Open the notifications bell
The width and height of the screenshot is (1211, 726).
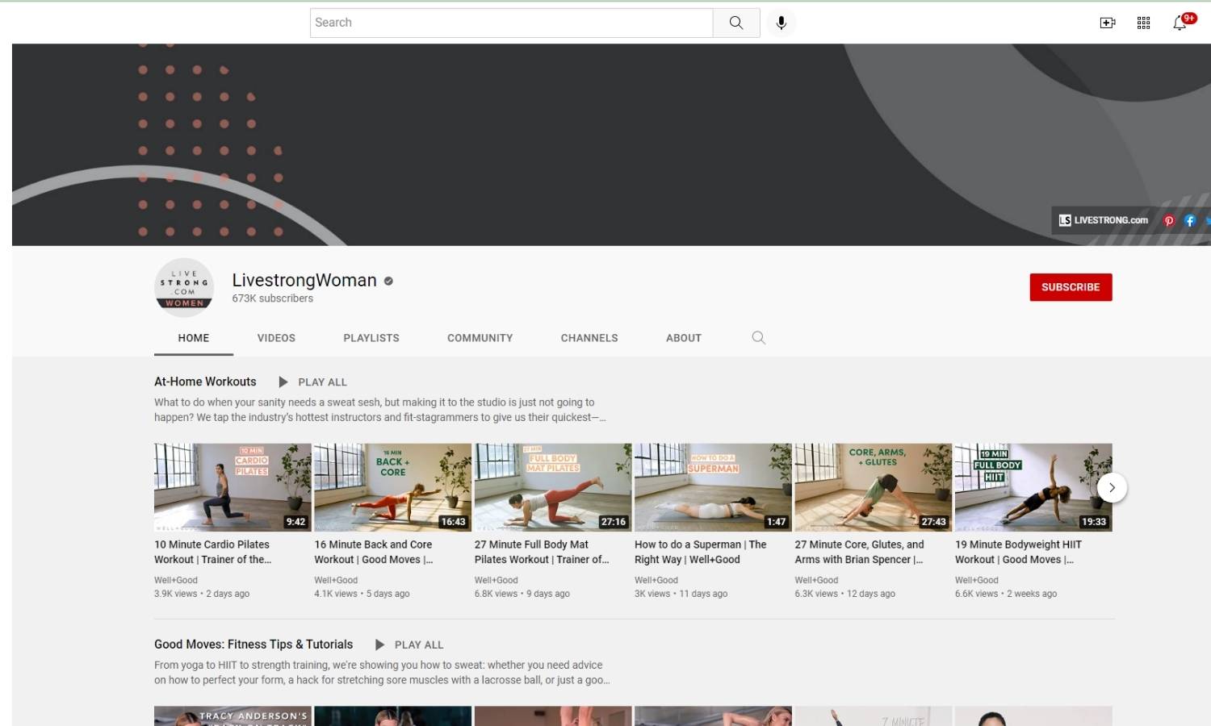coord(1180,23)
